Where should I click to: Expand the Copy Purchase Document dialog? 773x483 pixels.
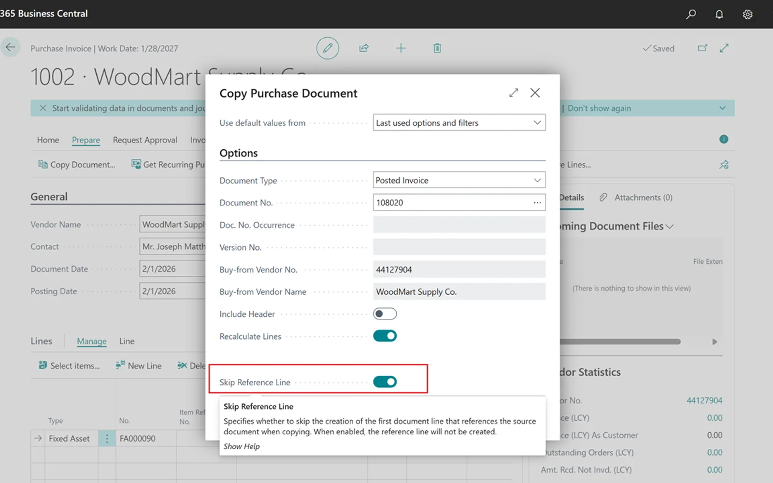point(514,93)
